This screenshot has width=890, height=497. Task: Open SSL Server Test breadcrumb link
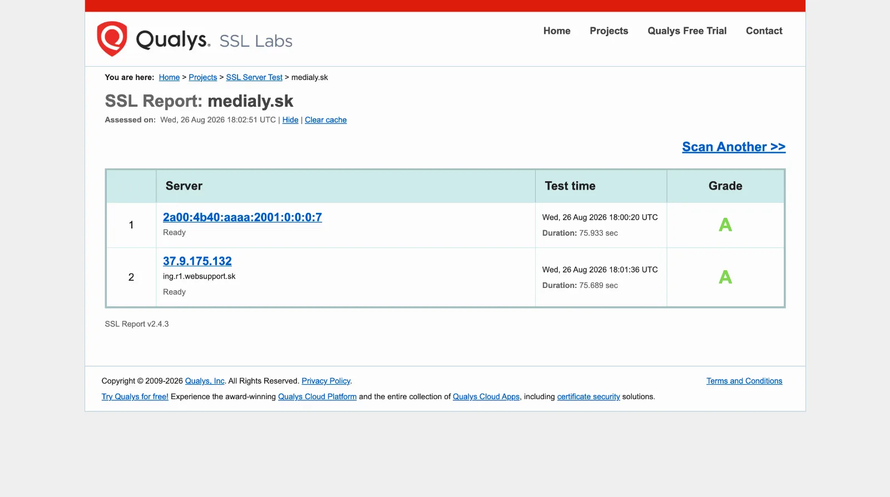[254, 77]
